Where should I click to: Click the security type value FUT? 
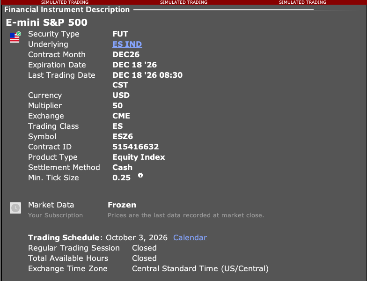(x=120, y=34)
